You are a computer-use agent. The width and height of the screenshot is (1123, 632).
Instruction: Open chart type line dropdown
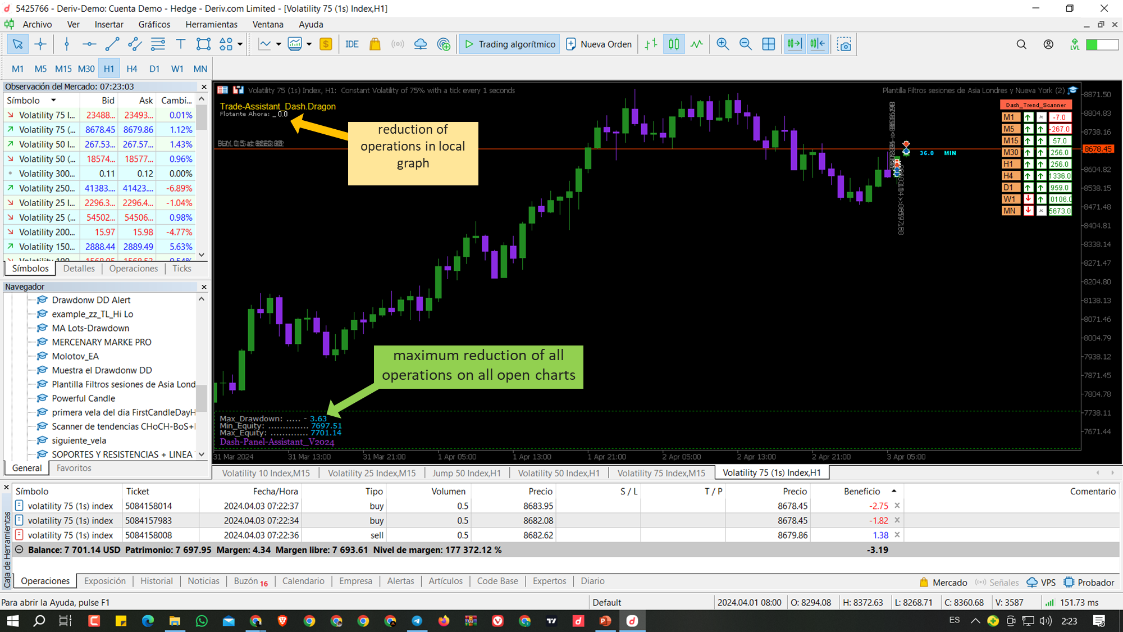point(279,44)
